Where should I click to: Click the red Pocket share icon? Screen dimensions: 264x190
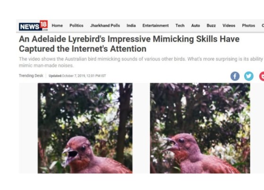click(262, 76)
